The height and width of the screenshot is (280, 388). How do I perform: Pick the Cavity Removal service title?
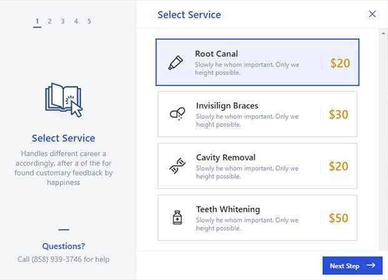pyautogui.click(x=226, y=157)
